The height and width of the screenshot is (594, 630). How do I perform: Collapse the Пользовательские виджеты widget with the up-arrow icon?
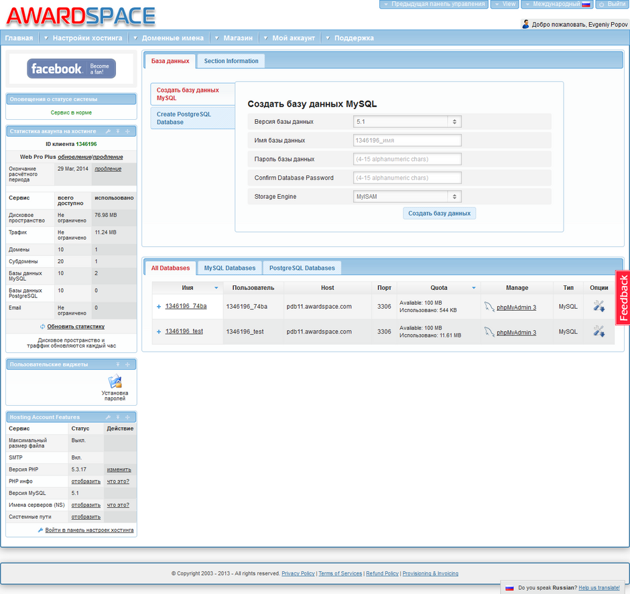pos(118,364)
